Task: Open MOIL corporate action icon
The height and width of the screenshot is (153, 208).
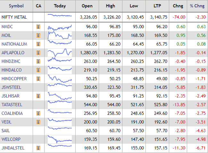Action: point(38,35)
